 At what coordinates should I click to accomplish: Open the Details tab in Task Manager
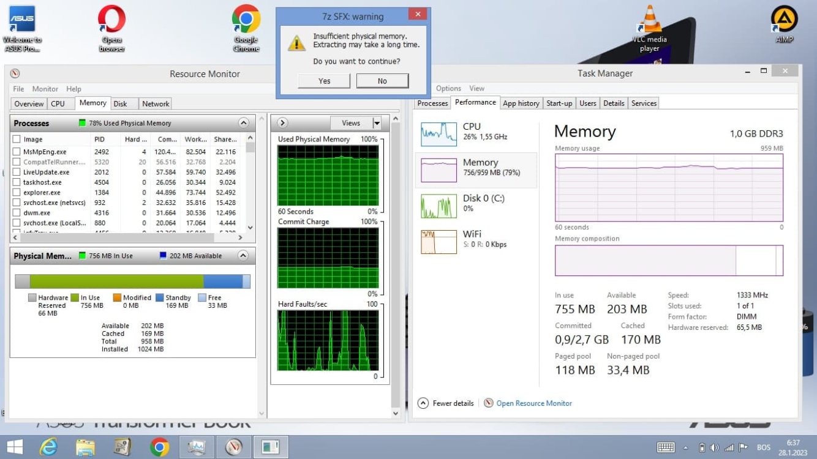[613, 103]
